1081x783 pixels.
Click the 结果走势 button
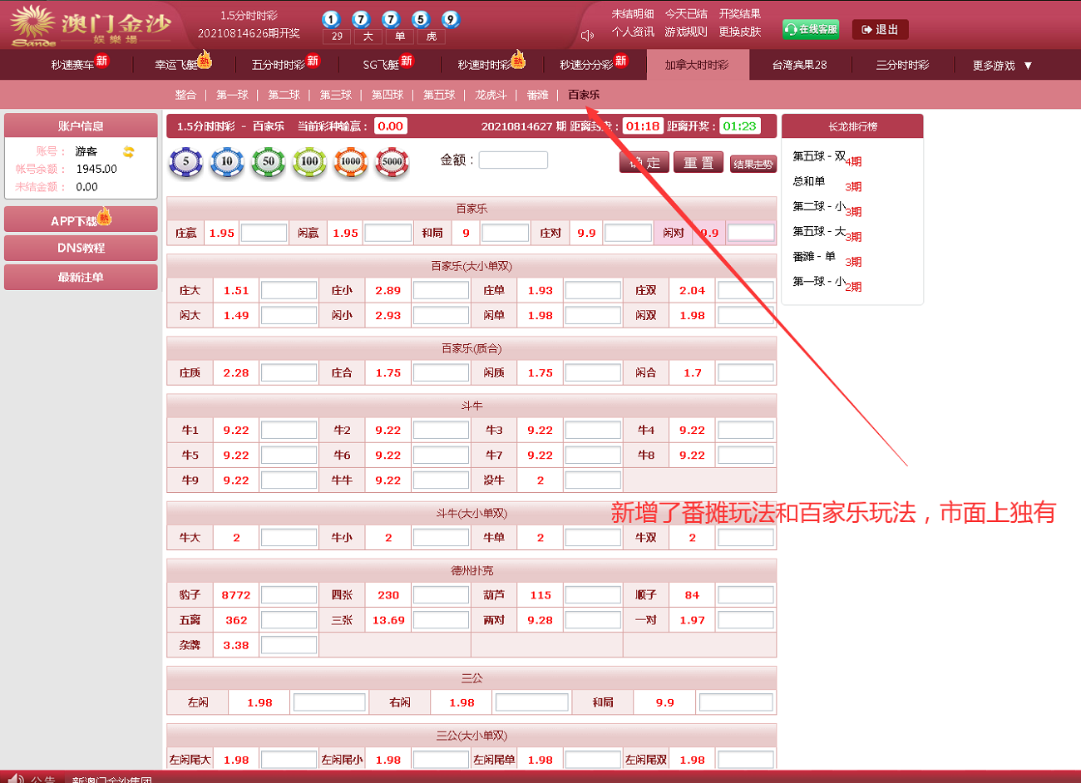pos(753,164)
